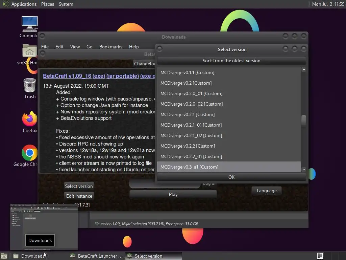Select MCDiverge v0.2.0_01 [Custom]
The height and width of the screenshot is (260, 346).
tap(229, 93)
